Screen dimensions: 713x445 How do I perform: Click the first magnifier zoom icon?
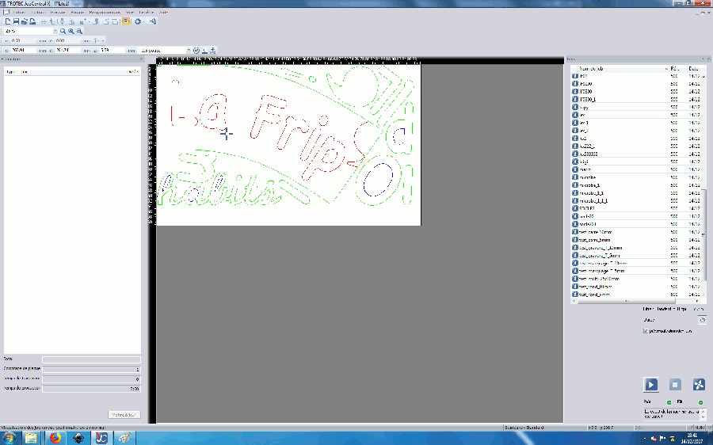(63, 31)
